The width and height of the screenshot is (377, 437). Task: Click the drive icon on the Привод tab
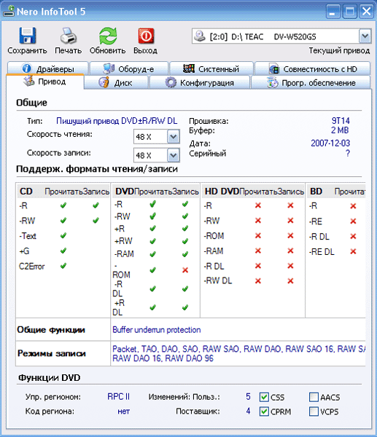[29, 81]
